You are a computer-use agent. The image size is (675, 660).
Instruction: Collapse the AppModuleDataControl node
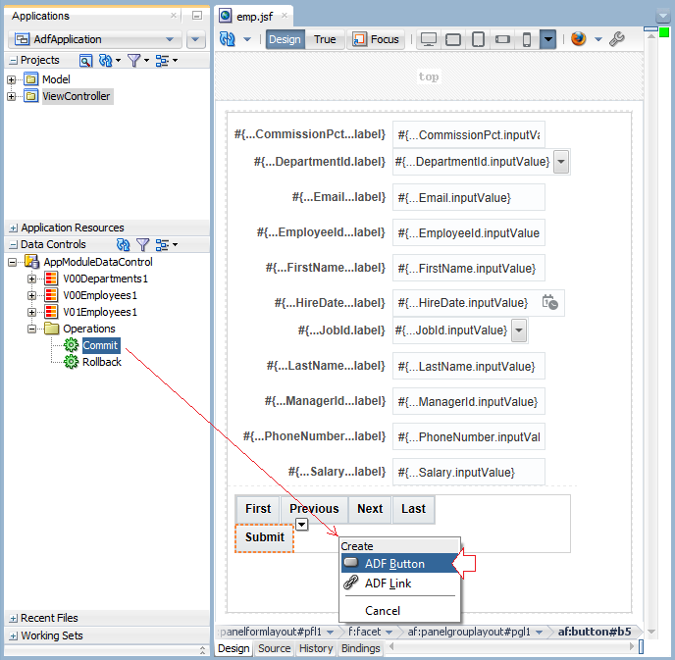click(12, 262)
